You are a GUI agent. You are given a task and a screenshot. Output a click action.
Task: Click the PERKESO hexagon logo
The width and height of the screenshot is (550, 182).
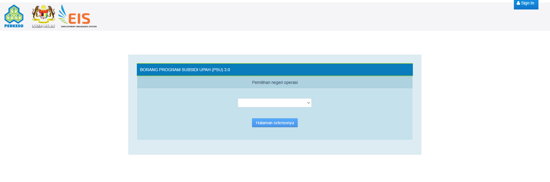[14, 14]
